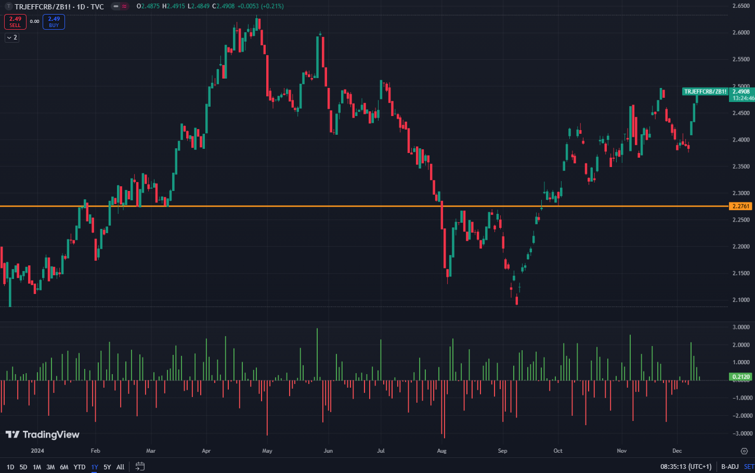
Task: Select the 1M time range
Action: click(x=37, y=467)
